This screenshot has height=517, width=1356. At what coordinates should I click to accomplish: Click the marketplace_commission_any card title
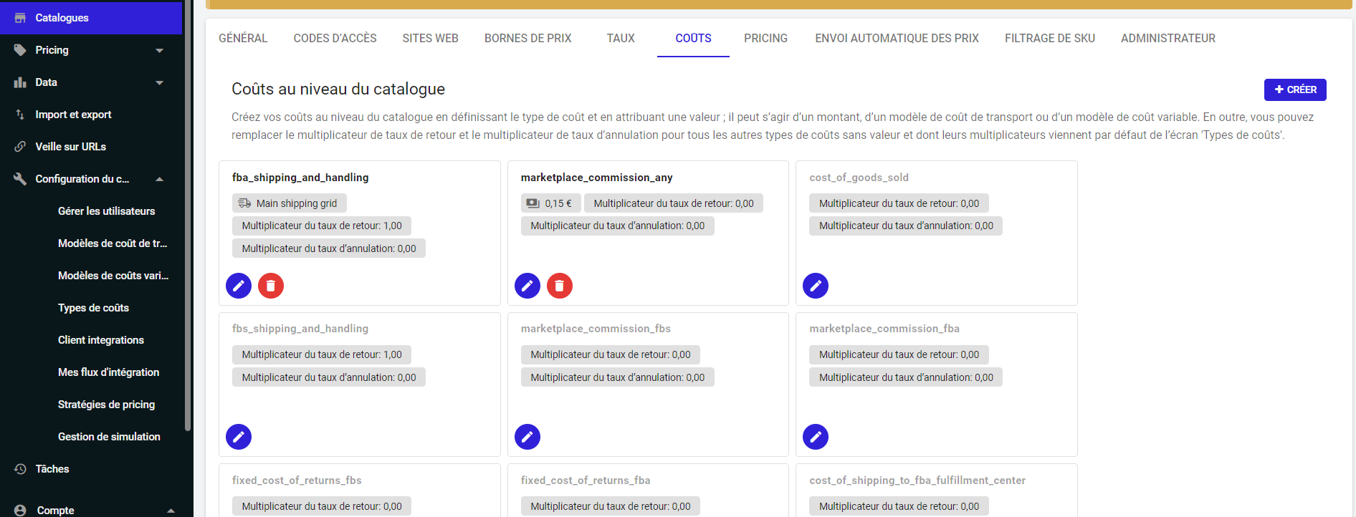pyautogui.click(x=597, y=178)
